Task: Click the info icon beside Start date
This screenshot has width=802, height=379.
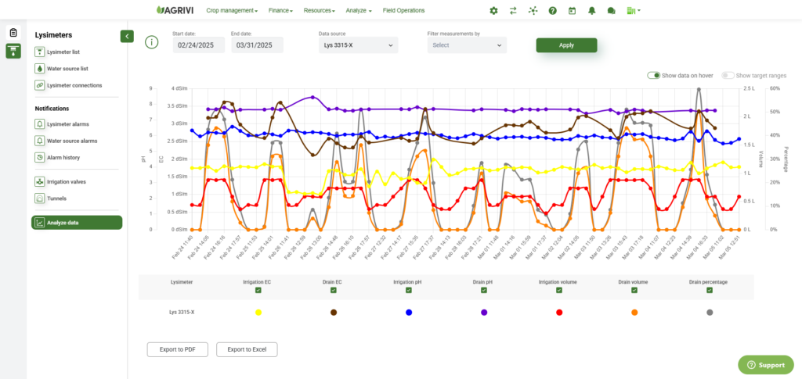Action: (x=152, y=42)
